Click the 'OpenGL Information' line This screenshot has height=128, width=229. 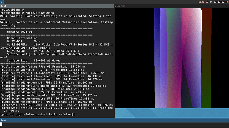pyautogui.click(x=22, y=38)
